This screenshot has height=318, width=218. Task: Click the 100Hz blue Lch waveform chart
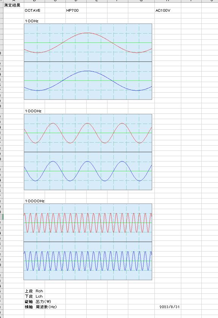coord(88,81)
